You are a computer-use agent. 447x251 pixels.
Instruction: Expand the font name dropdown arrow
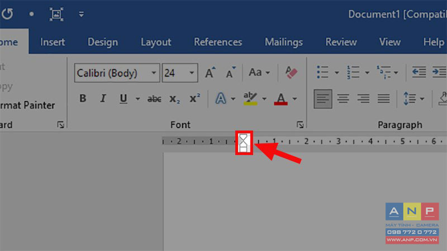pyautogui.click(x=154, y=73)
